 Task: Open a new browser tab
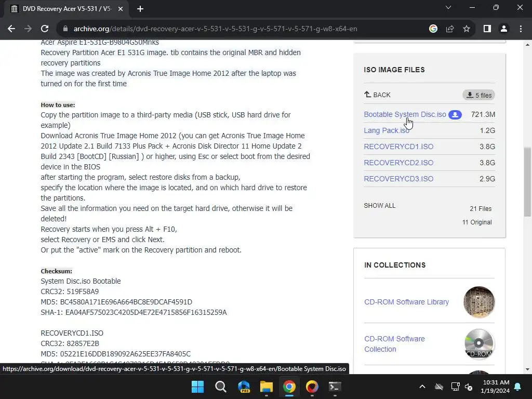(x=140, y=9)
